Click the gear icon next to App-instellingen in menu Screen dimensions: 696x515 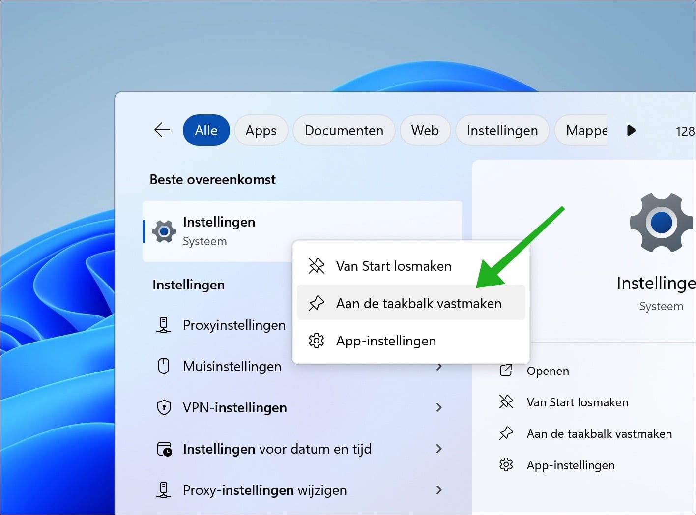click(317, 341)
